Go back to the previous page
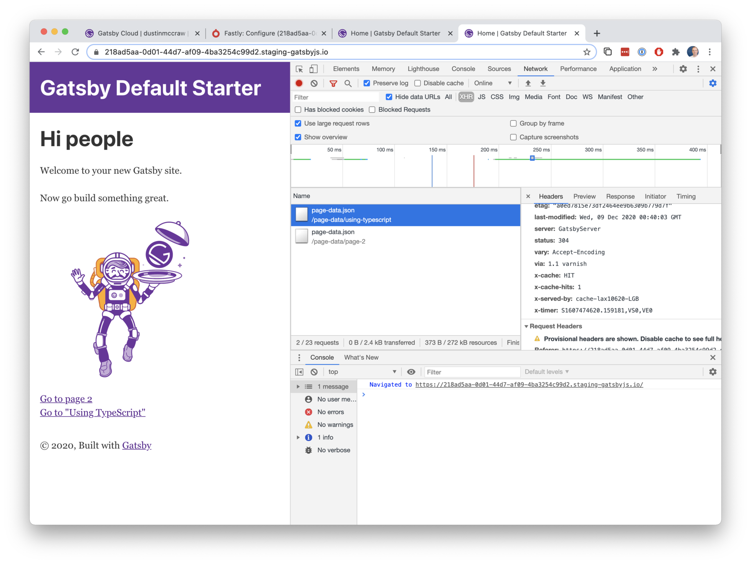The image size is (751, 564). tap(41, 52)
